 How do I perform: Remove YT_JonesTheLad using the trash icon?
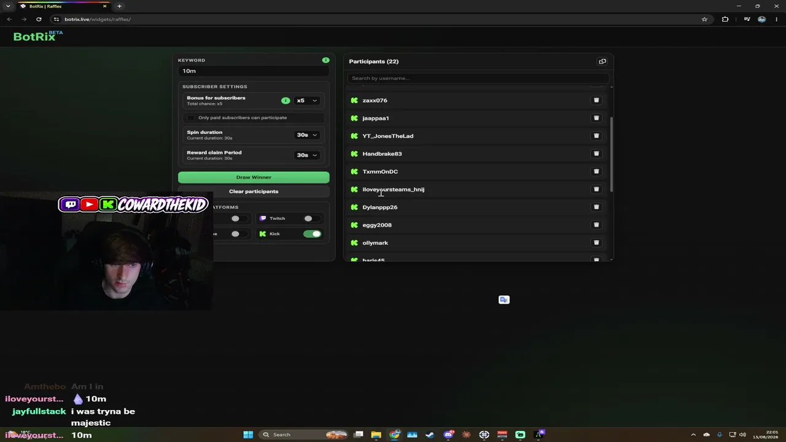point(596,136)
